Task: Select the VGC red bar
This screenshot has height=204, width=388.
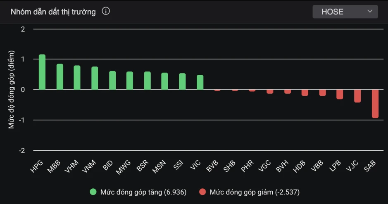Action: coord(270,92)
